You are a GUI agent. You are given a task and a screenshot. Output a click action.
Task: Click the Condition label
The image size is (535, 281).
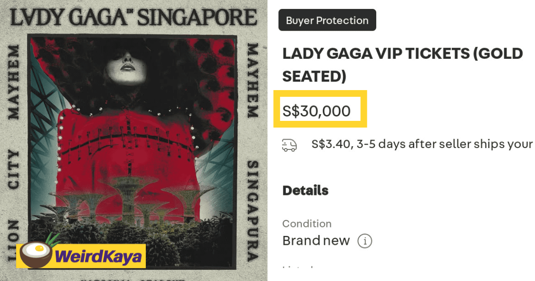307,223
